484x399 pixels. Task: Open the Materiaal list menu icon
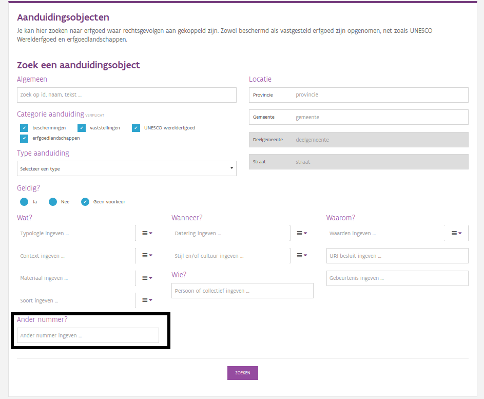(147, 278)
